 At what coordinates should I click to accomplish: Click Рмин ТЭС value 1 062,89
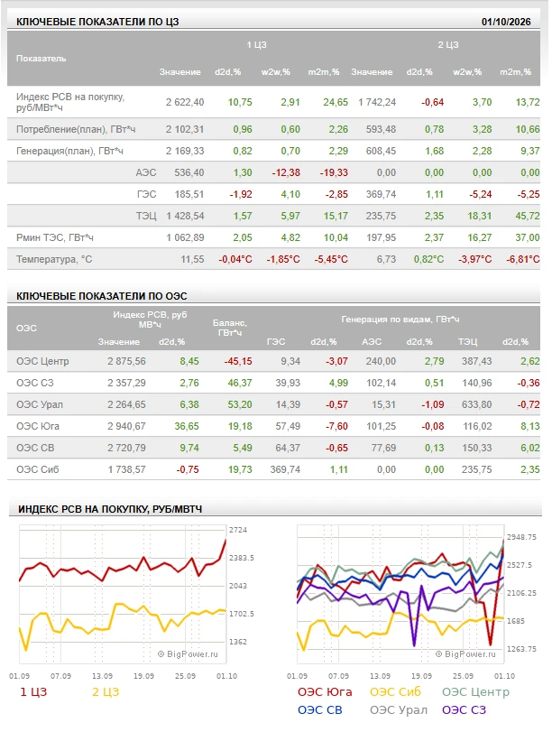[185, 237]
